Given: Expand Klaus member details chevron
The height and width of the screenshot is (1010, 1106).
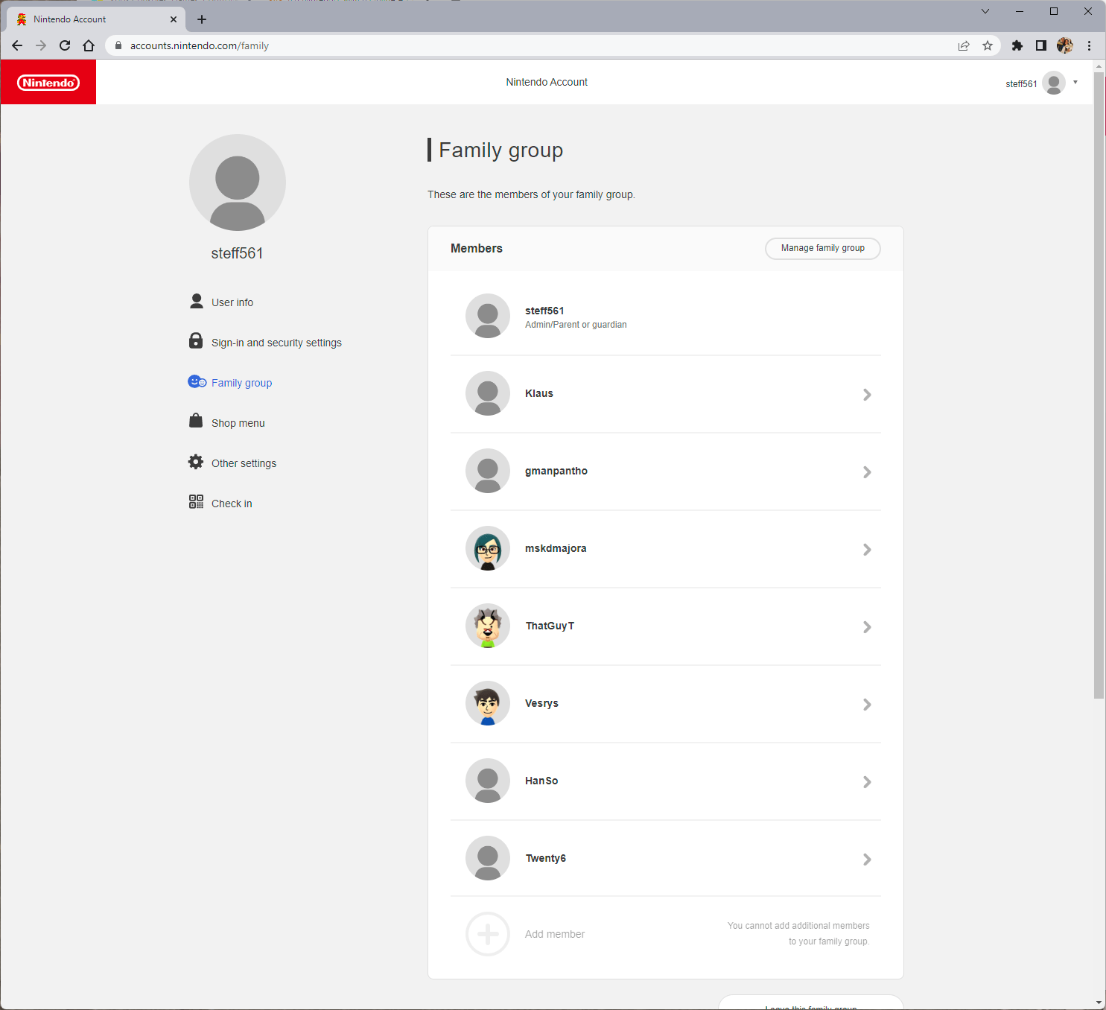Looking at the screenshot, I should pyautogui.click(x=867, y=395).
